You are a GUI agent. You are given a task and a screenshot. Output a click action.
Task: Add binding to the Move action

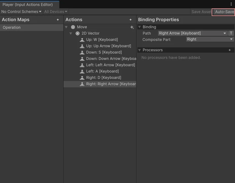click(x=132, y=27)
